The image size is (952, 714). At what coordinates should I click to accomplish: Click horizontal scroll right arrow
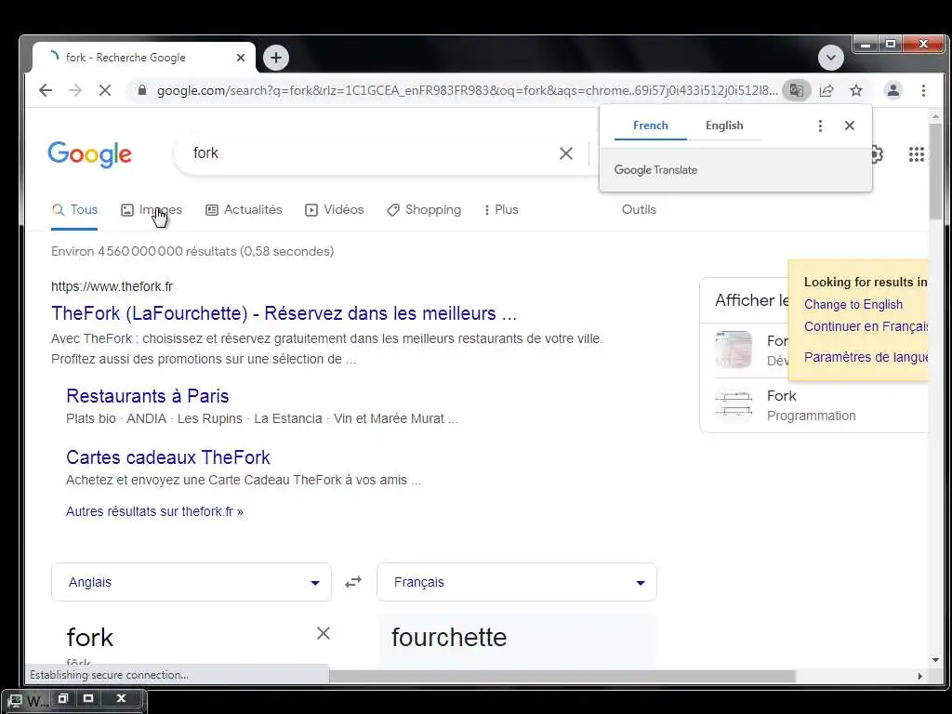pos(919,676)
